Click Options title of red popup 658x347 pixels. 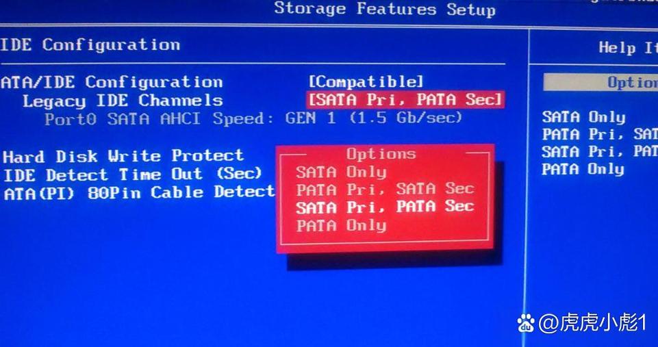[381, 153]
